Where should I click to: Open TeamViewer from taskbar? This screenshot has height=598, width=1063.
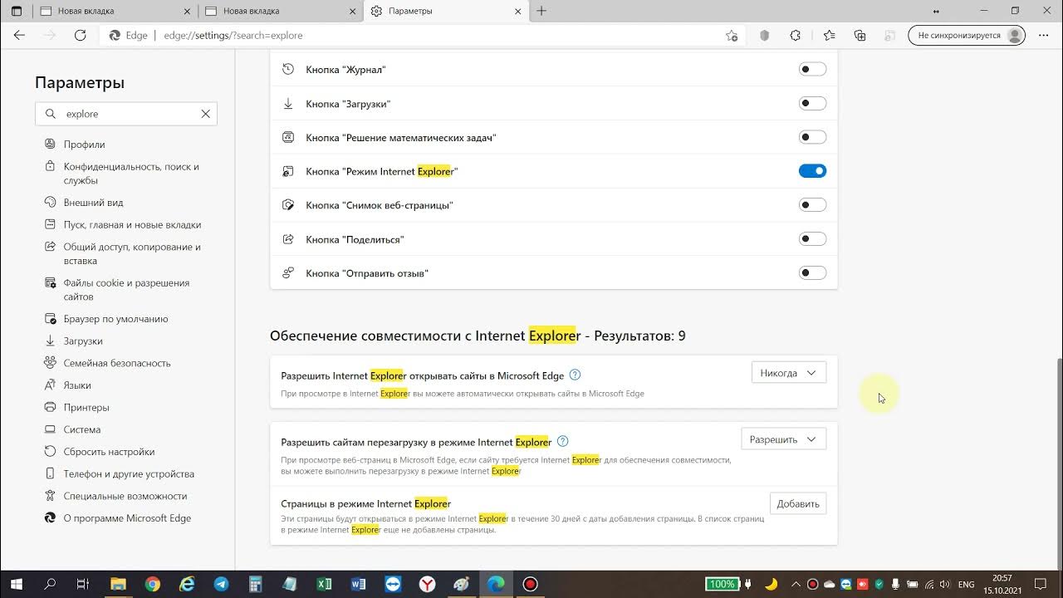393,584
